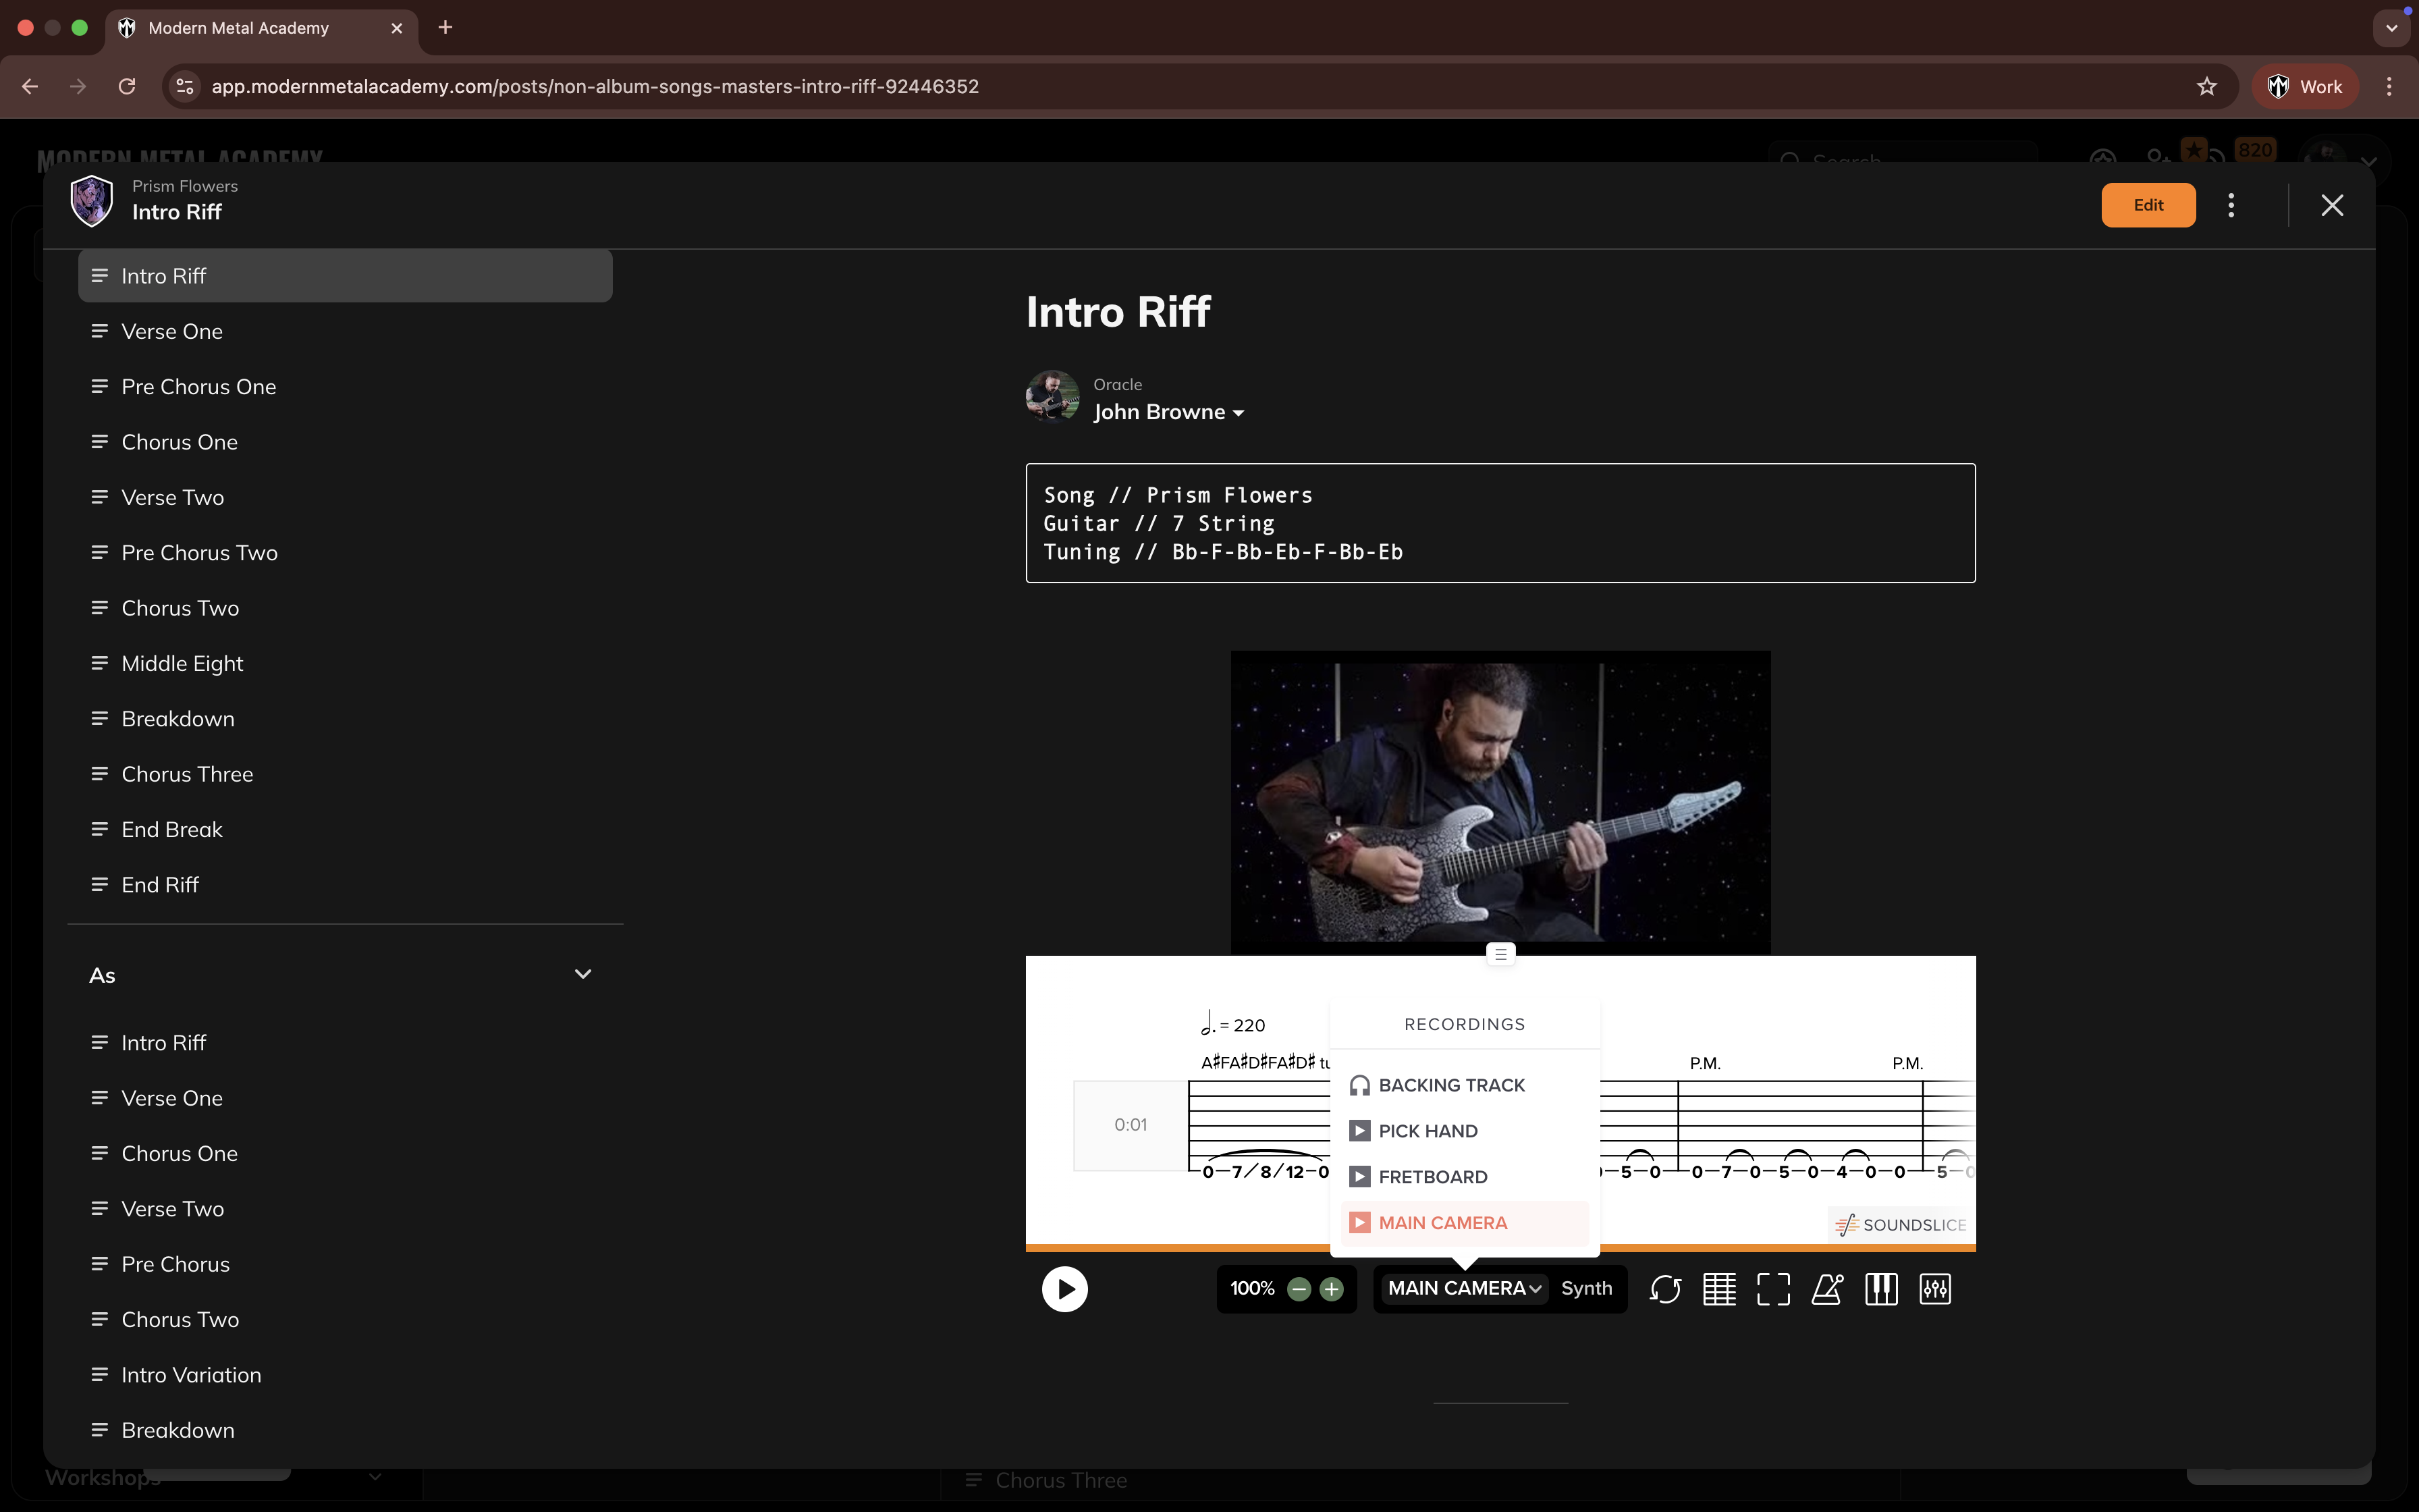Toggle the metronome icon
This screenshot has width=2419, height=1512.
[x=1827, y=1289]
